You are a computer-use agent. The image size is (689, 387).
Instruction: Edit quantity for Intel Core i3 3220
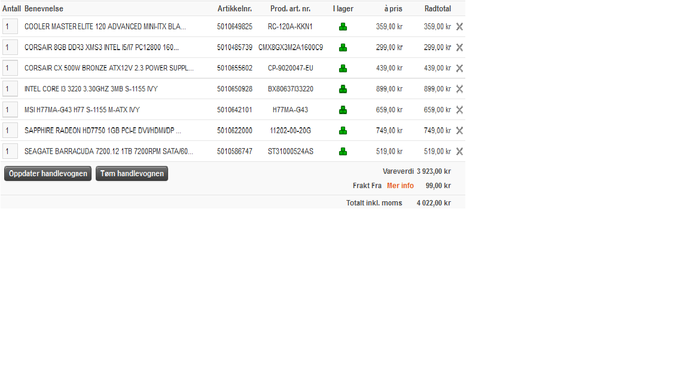point(10,88)
